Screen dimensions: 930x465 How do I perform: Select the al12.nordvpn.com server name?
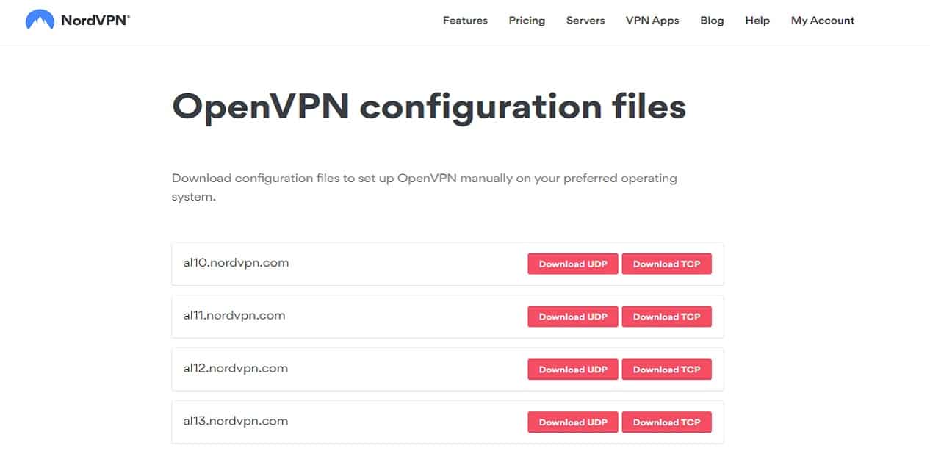pyautogui.click(x=235, y=369)
